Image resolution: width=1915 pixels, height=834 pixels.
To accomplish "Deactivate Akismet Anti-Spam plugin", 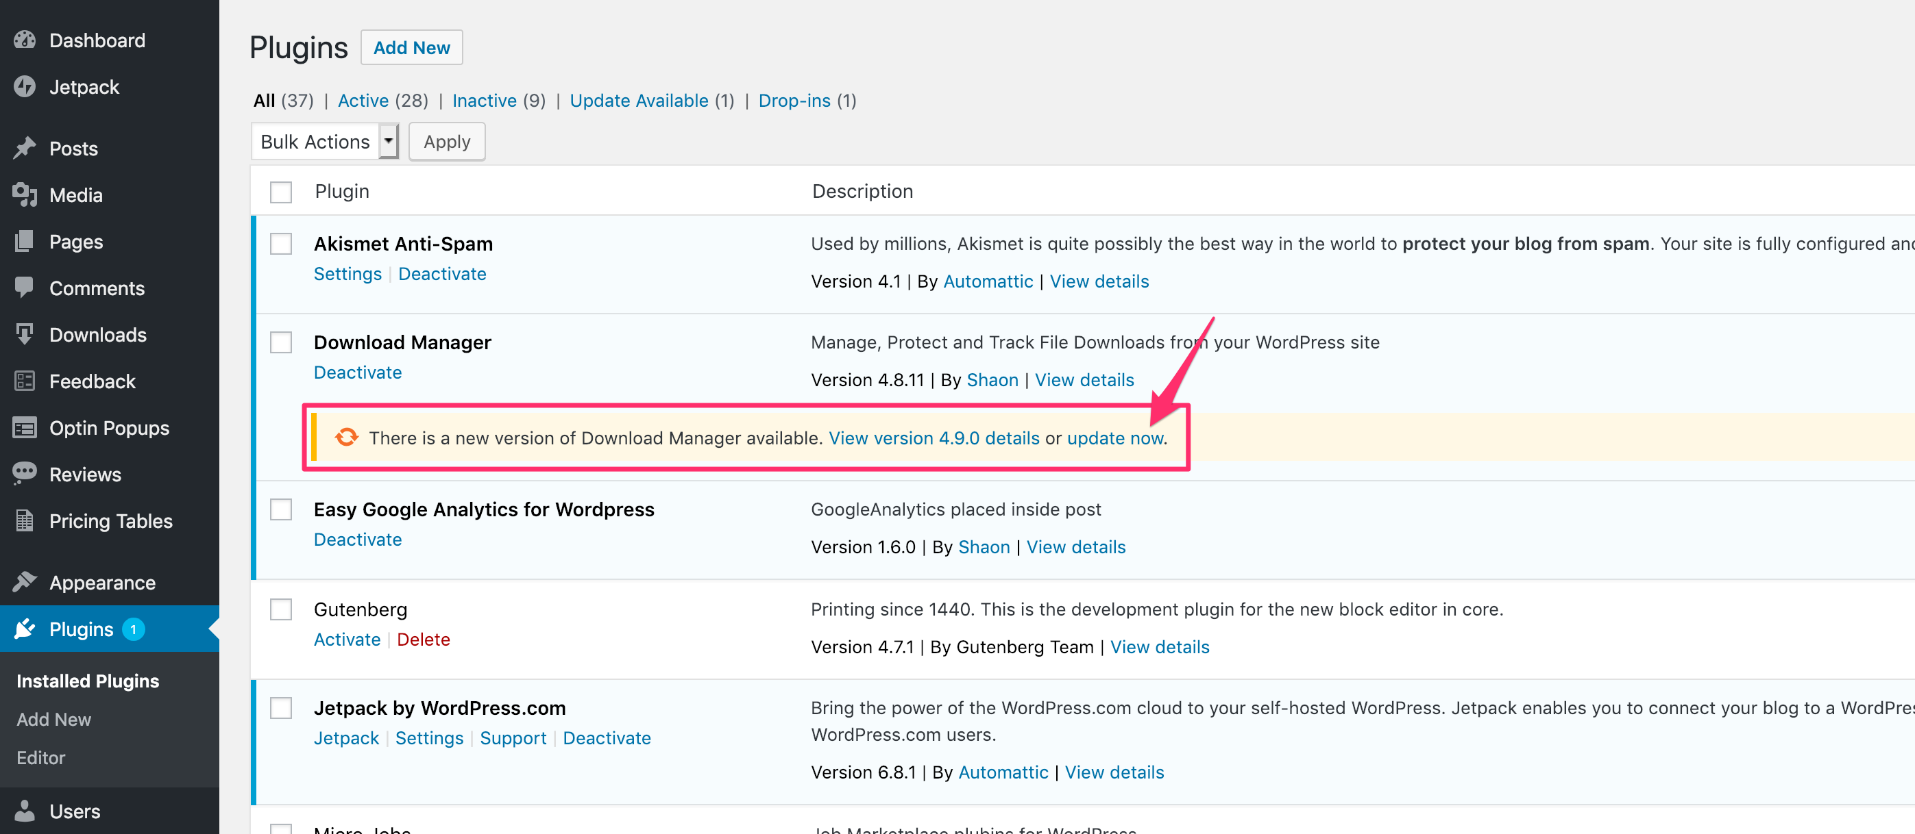I will click(441, 273).
